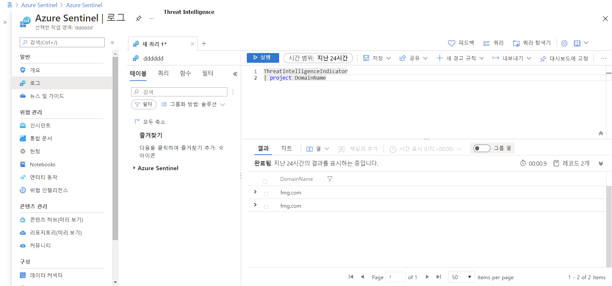Open the 쿼리 queries gallery
The image size is (612, 286).
493,43
